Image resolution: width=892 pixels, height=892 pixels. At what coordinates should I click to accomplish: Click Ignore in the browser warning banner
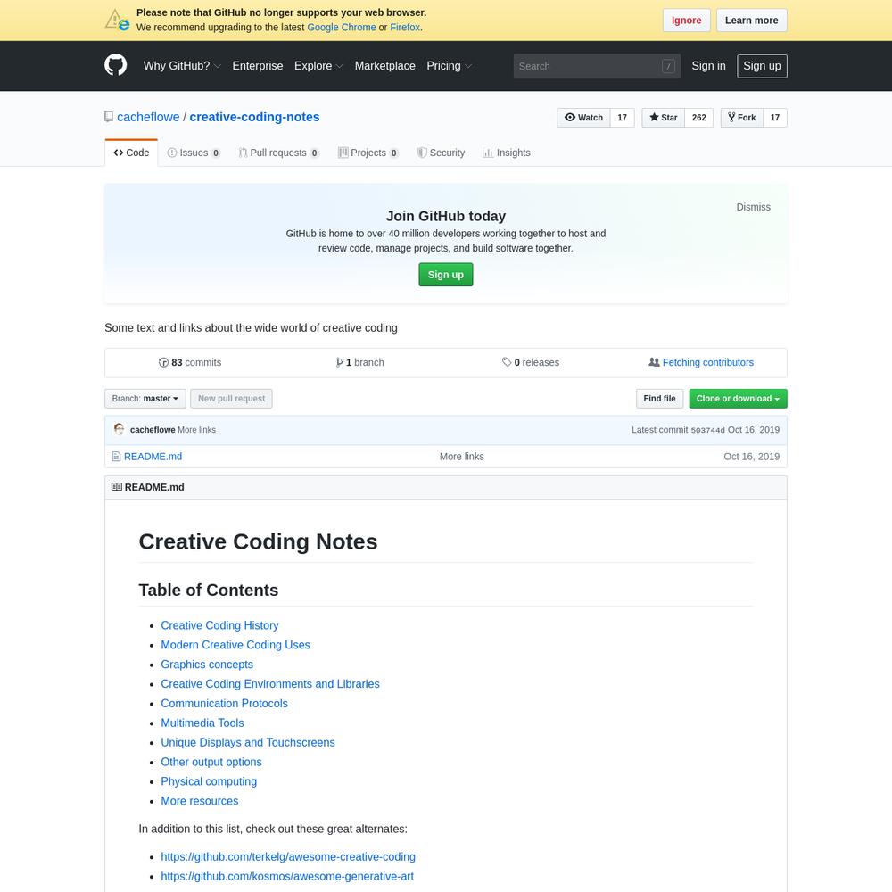[686, 20]
